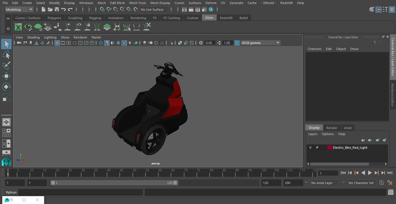This screenshot has height=204, width=396.
Task: Click the XGen eye preview shelf icon
Action: [28, 27]
